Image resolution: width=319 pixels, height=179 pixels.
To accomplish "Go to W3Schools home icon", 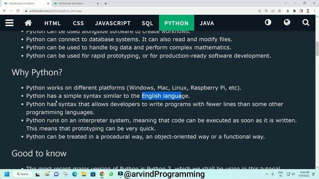I will coord(28,23).
